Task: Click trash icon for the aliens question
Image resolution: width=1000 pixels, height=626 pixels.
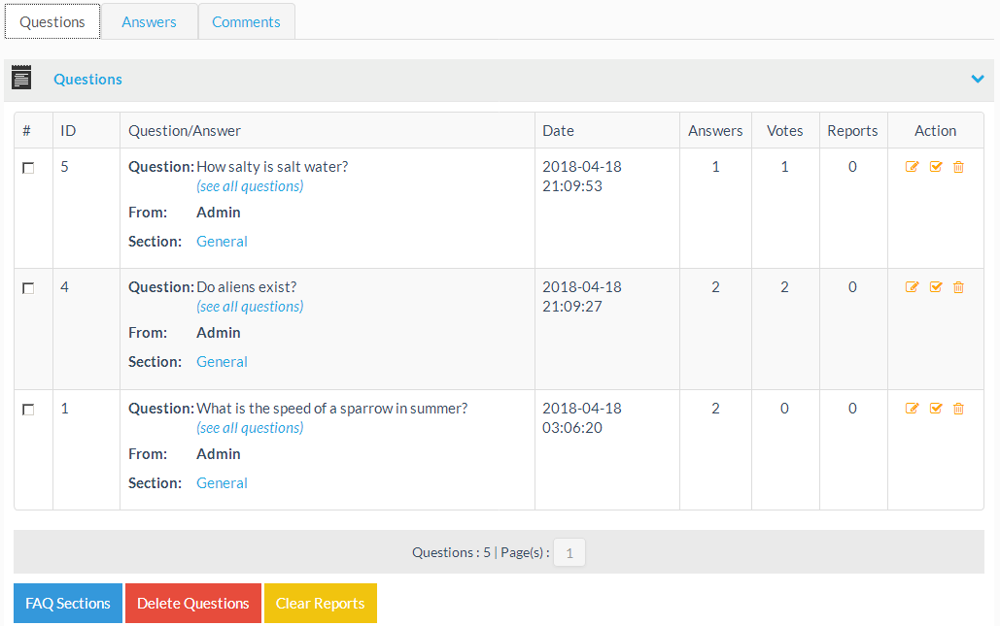Action: pos(958,287)
